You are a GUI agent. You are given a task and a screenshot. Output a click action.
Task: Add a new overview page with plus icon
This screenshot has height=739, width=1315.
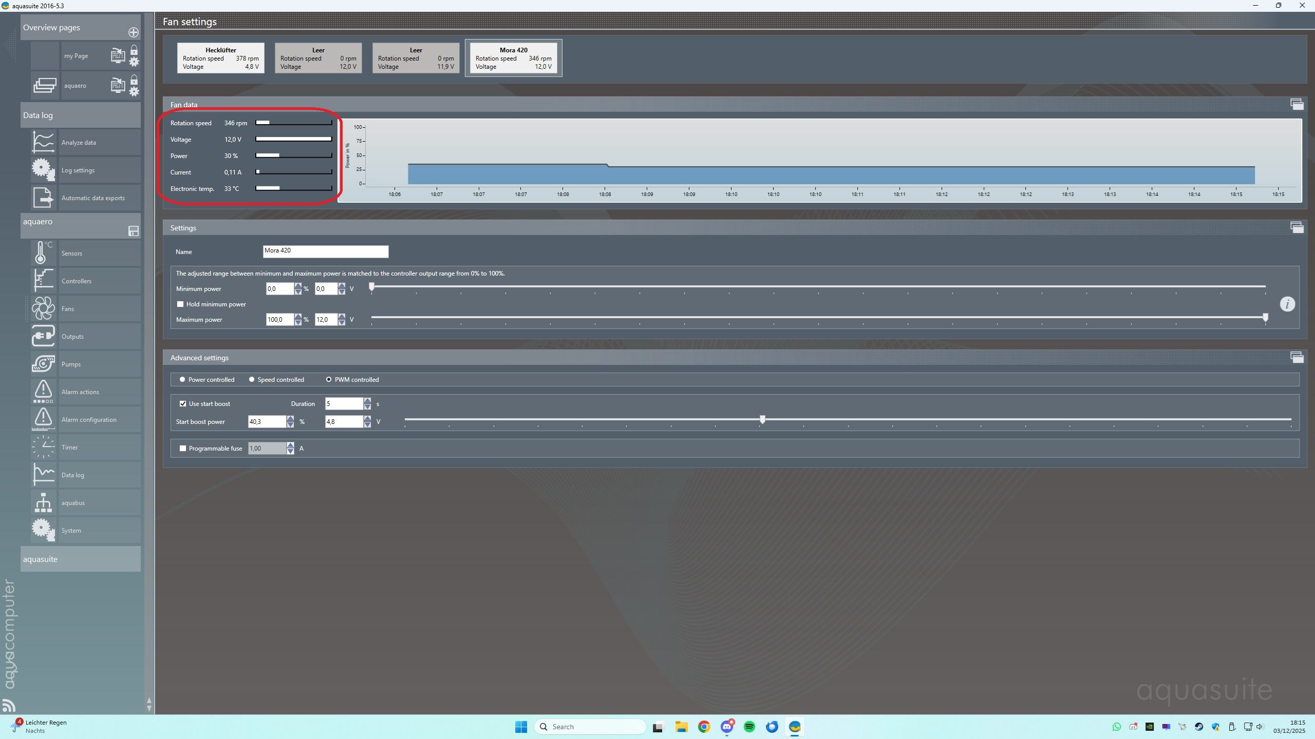click(133, 32)
